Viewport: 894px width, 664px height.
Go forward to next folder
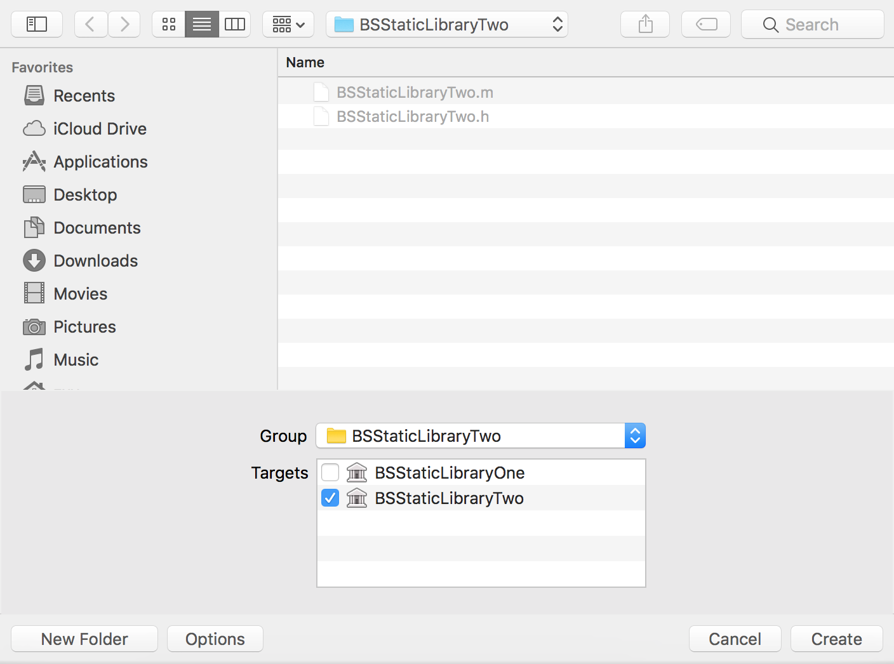click(124, 25)
